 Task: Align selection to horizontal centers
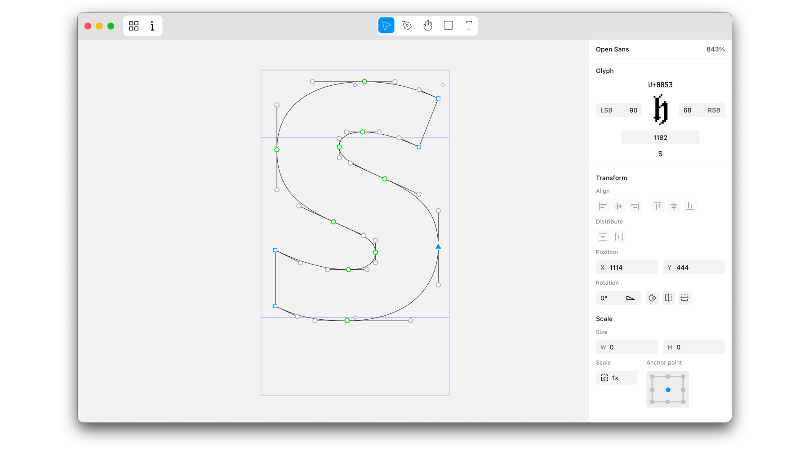(x=619, y=206)
